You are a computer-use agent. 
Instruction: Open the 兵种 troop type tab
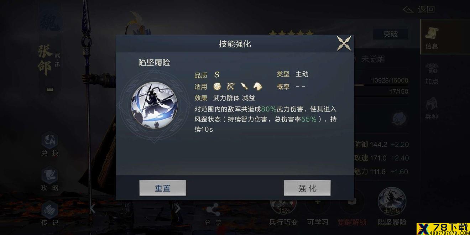click(x=432, y=108)
